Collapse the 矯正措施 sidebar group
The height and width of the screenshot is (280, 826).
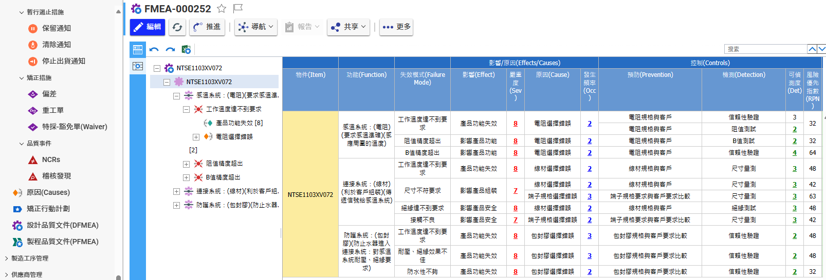pos(22,78)
